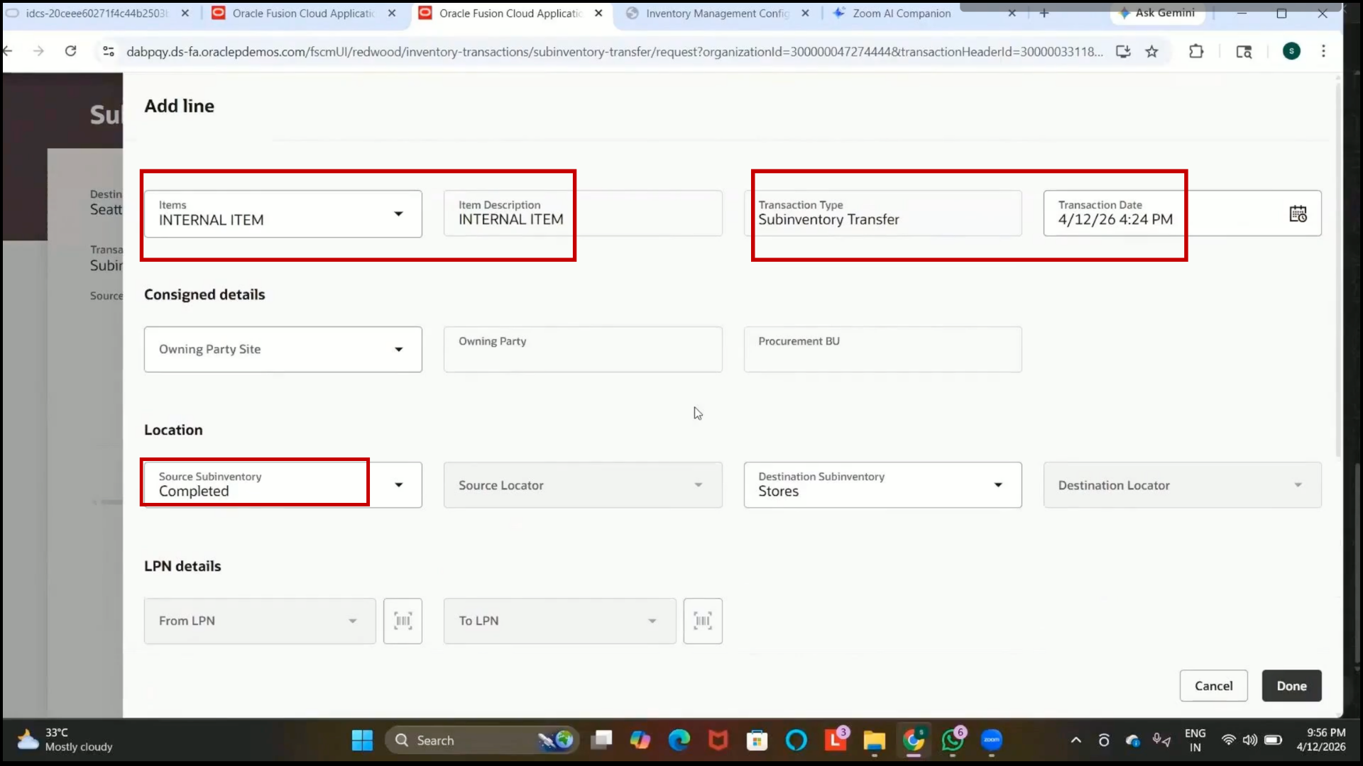Close the Inventory Management Config tab
Viewport: 1363px width, 766px height.
[x=805, y=13]
